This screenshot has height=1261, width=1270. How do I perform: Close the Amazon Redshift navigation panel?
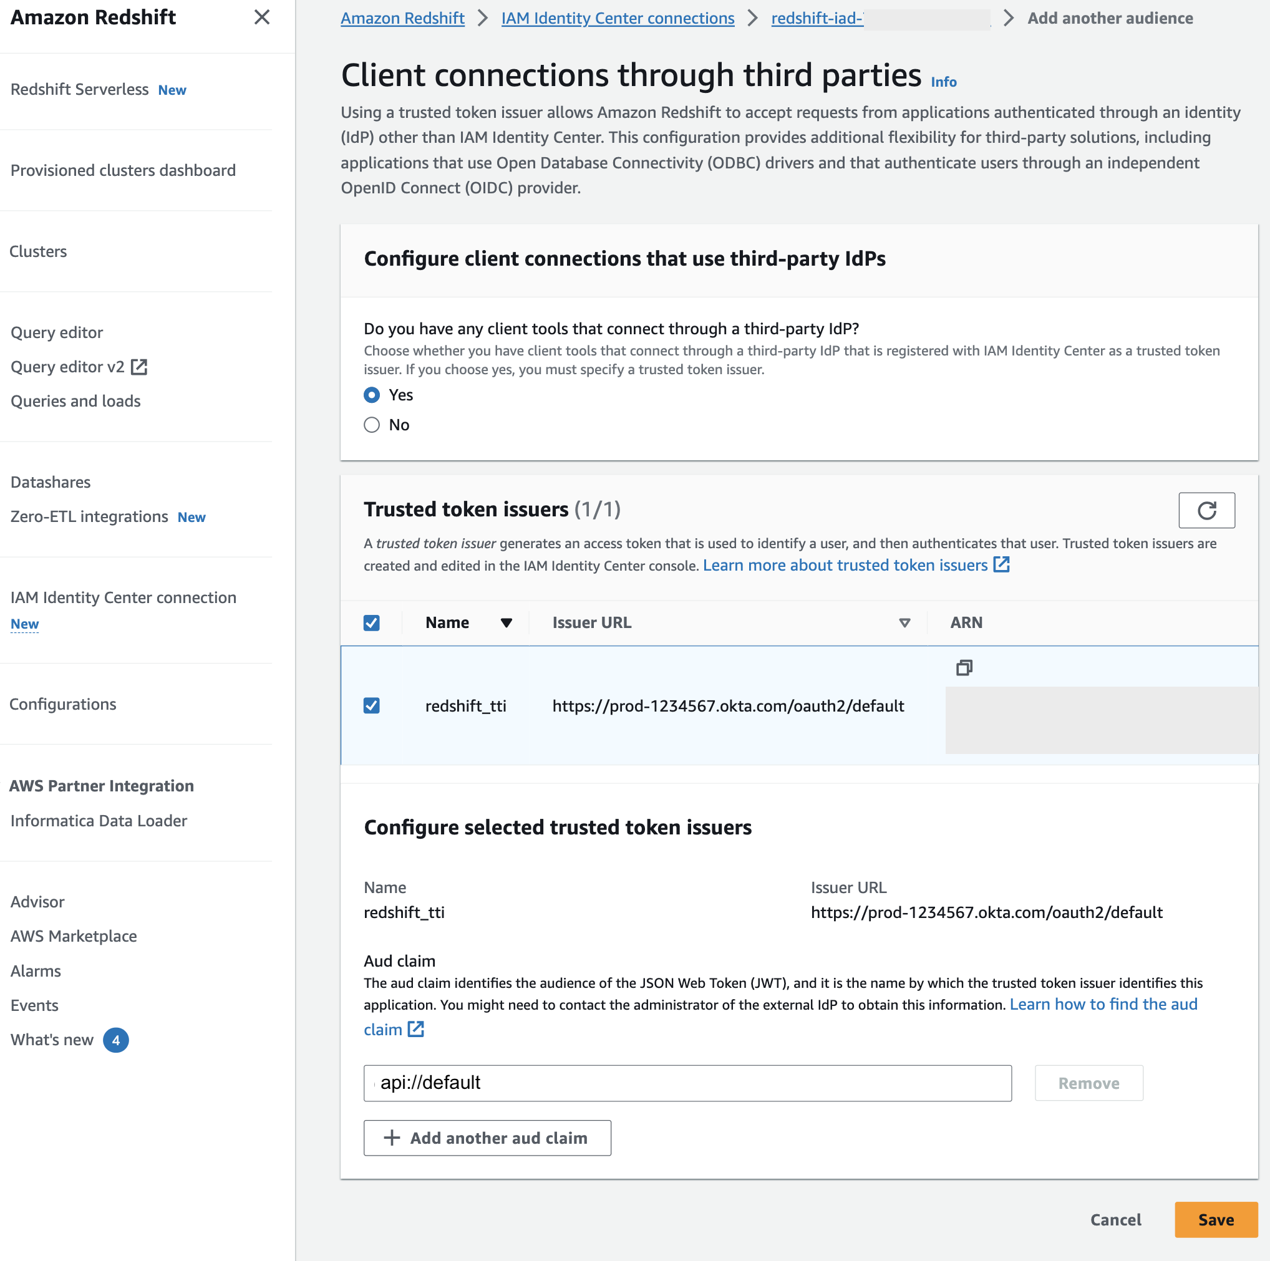point(261,17)
